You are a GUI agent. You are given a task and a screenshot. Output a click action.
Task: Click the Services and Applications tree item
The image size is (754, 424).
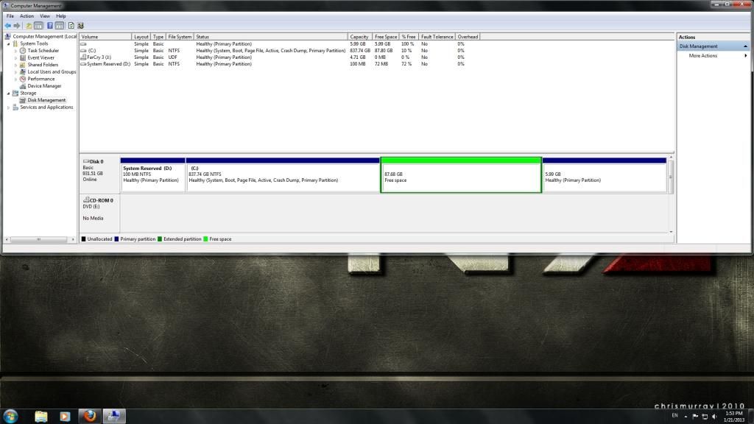coord(46,107)
